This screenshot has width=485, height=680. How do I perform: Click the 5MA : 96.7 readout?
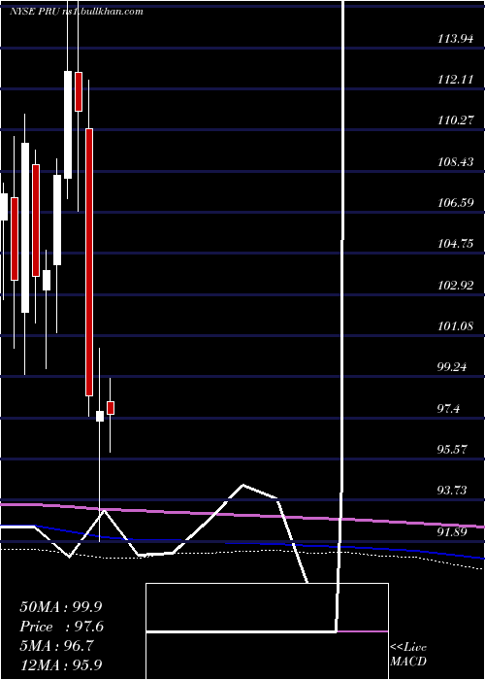point(56,646)
